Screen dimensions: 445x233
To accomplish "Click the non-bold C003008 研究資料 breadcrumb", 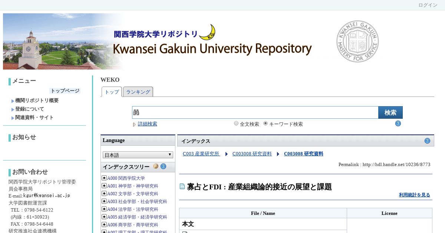I will click(x=252, y=154).
